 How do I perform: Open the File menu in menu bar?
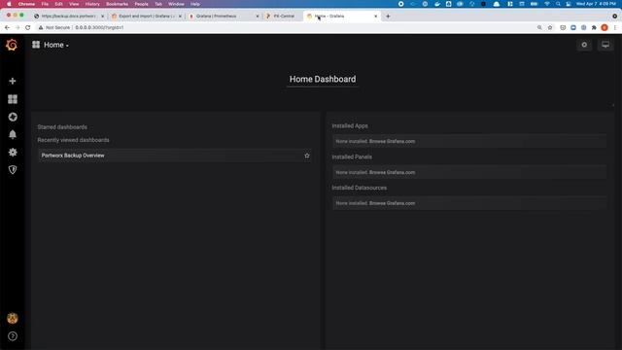(x=45, y=4)
